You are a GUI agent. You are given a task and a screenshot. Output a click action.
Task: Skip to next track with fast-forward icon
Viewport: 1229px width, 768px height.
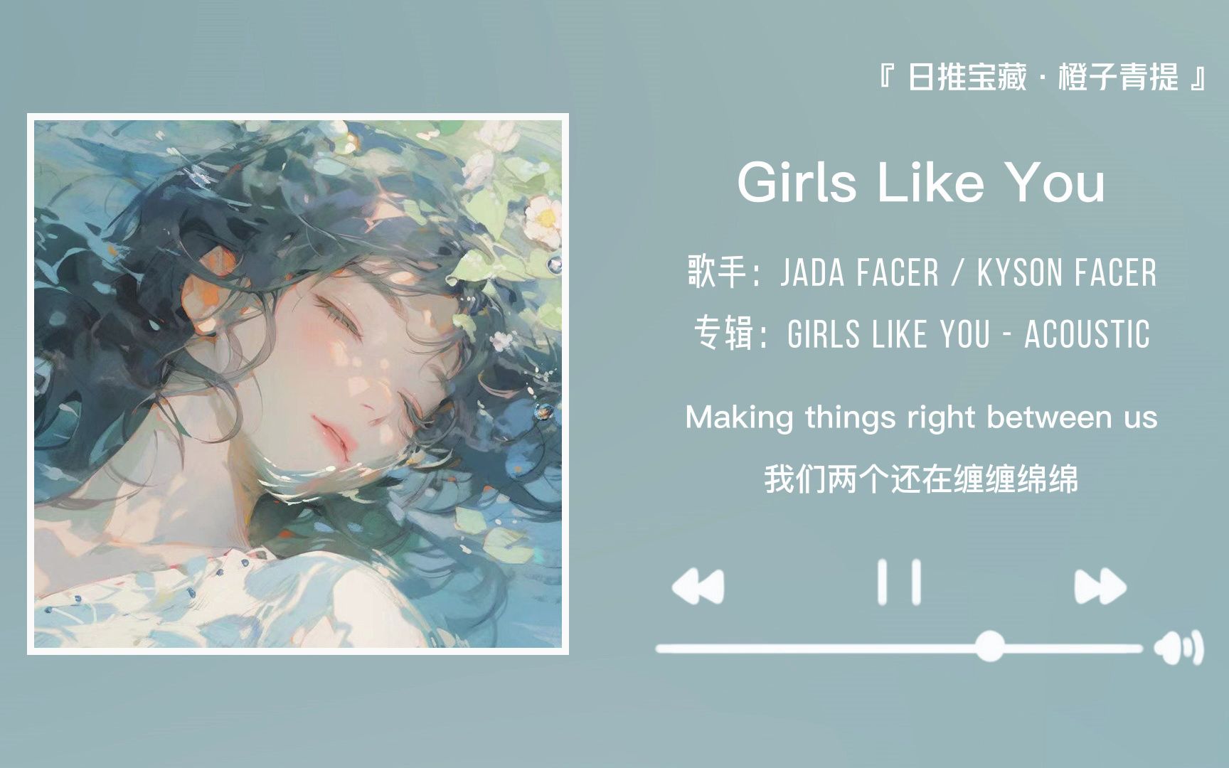(1100, 587)
